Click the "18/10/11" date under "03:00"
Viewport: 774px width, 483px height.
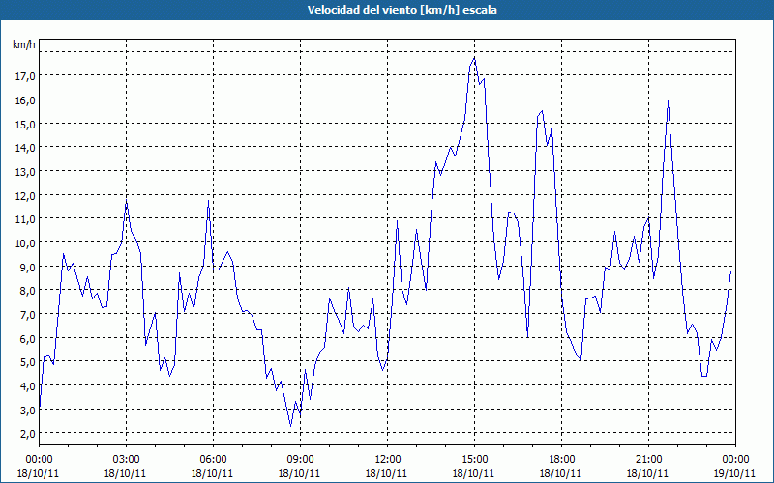125,473
